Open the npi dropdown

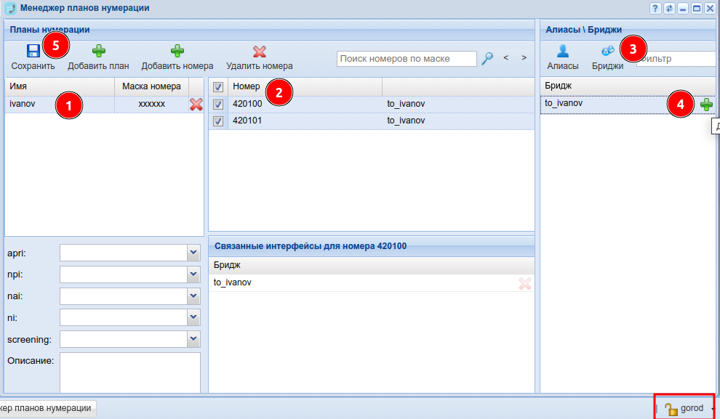[x=193, y=274]
